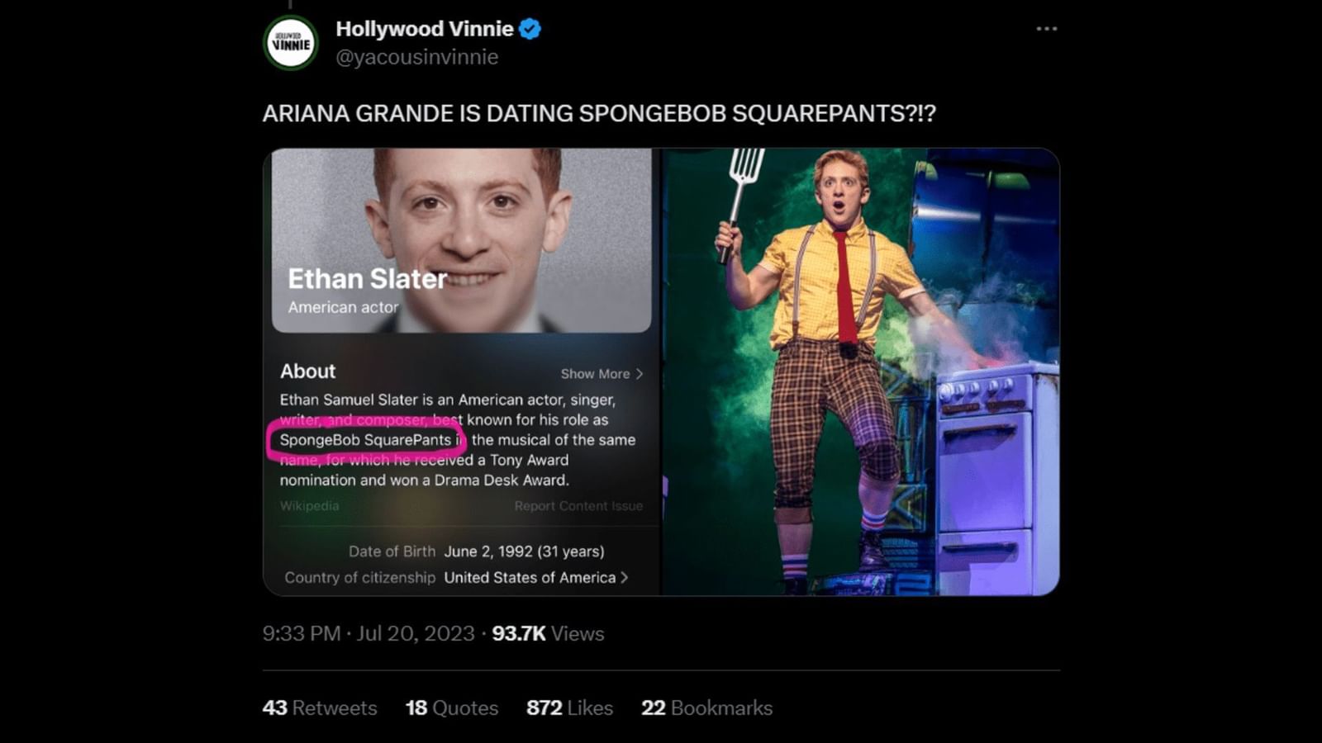Click the three-dot more options icon
Viewport: 1322px width, 743px height.
point(1047,27)
